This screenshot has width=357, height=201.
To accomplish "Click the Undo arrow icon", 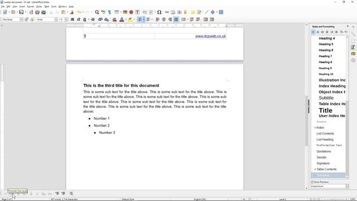I will 79,12.
